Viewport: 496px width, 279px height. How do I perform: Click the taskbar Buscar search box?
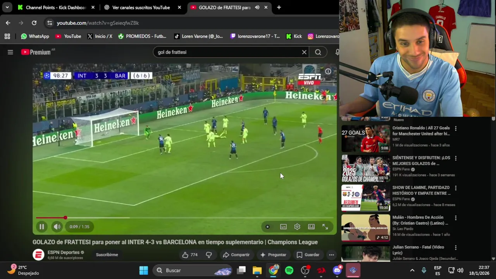coord(192,270)
